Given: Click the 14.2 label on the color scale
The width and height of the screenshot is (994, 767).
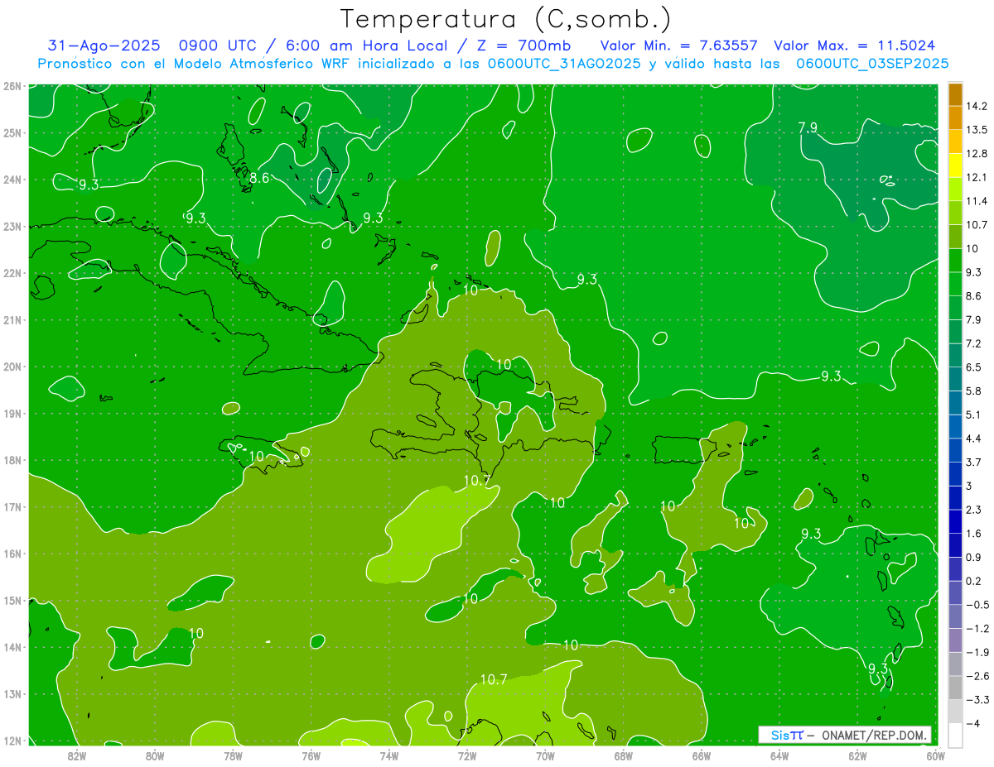Looking at the screenshot, I should 977,106.
